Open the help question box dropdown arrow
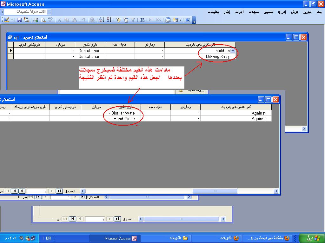Viewport: 325px width, 243px height. (49, 12)
